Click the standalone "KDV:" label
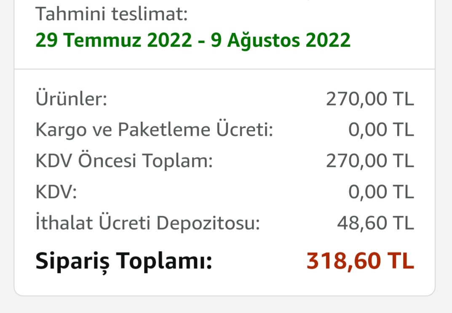 [x=56, y=192]
